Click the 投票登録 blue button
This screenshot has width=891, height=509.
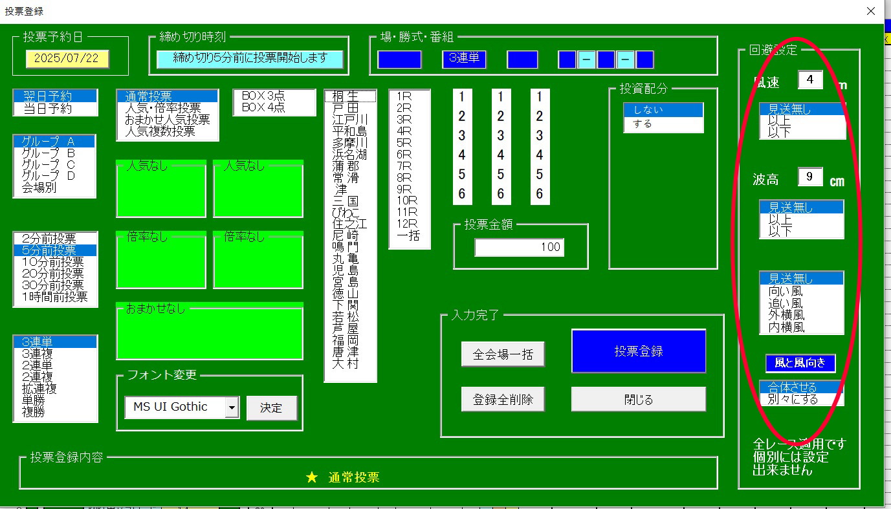click(638, 351)
